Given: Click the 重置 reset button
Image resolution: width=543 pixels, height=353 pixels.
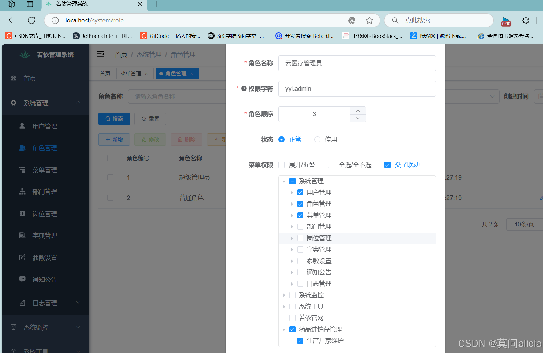Looking at the screenshot, I should (150, 119).
